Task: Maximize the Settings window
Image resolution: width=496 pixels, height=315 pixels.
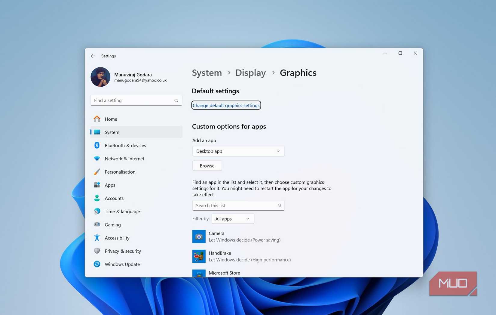Action: point(400,53)
